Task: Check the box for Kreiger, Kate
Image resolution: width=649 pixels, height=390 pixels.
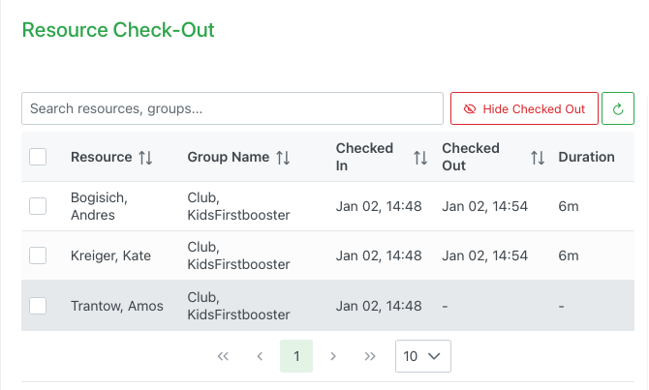Action: (38, 255)
